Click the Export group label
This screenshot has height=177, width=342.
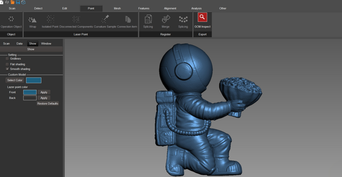pyautogui.click(x=202, y=34)
